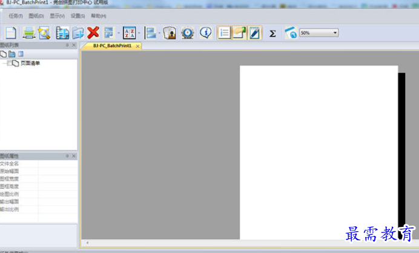
Task: Click the align-left layout icon
Action: coord(150,33)
